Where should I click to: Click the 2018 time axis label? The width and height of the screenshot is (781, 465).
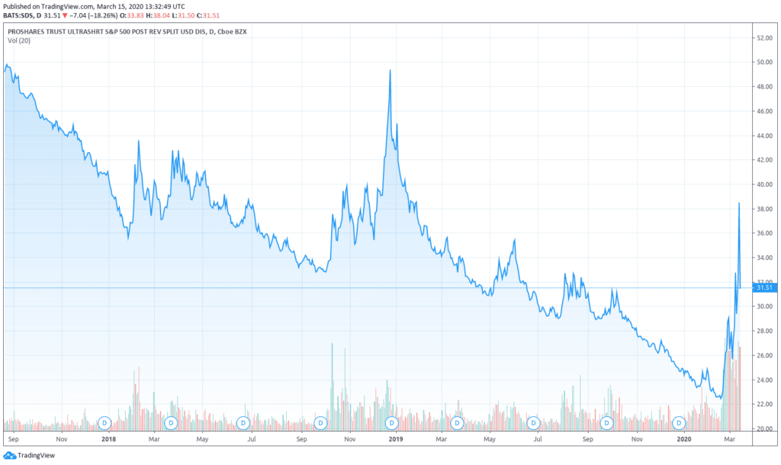click(x=108, y=439)
